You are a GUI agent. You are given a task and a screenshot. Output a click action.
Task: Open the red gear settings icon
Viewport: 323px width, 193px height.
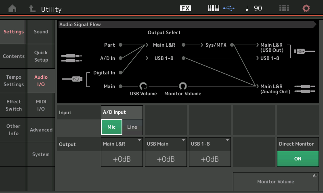(x=306, y=8)
